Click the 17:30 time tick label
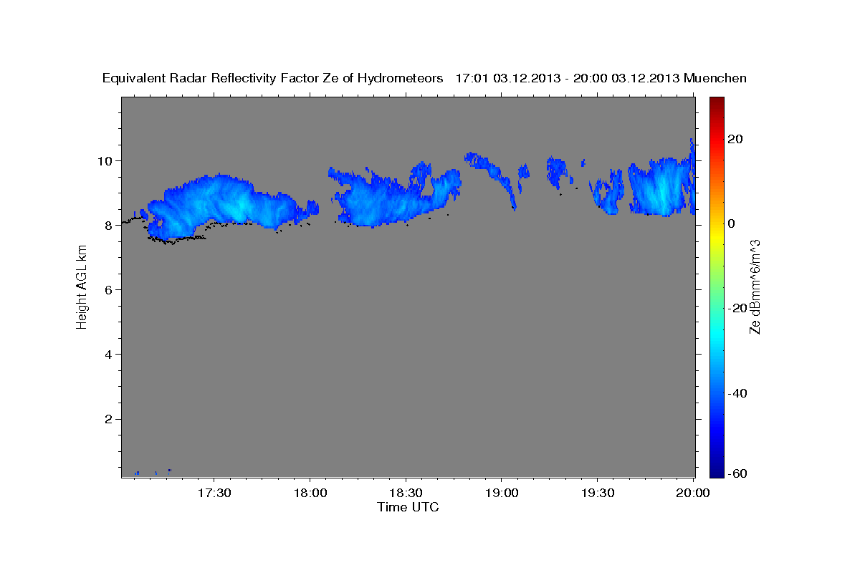860x573 pixels. [214, 493]
